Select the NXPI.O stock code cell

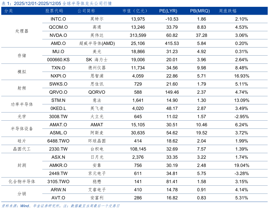pos(58,76)
